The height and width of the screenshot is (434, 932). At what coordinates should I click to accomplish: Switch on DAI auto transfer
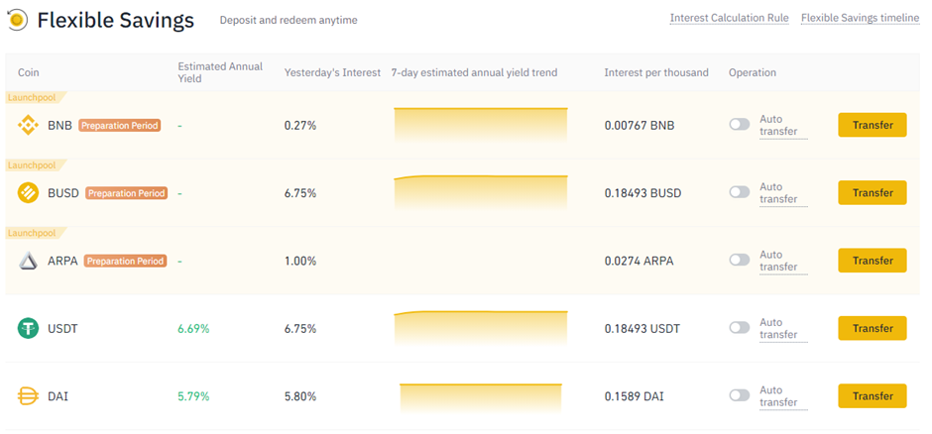click(x=740, y=395)
